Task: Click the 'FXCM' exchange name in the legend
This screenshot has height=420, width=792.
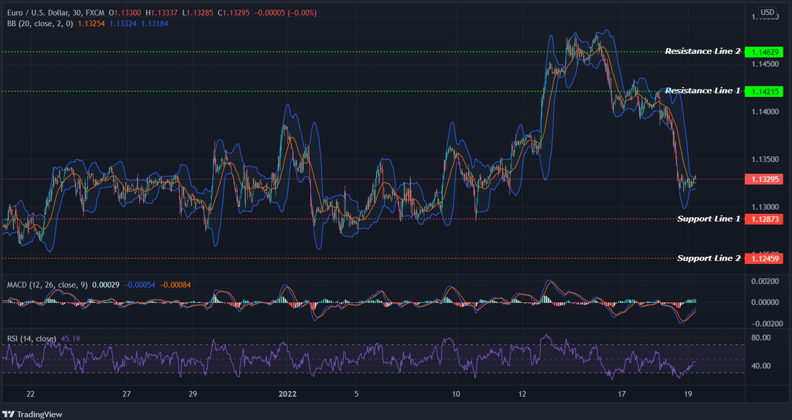Action: click(x=89, y=13)
